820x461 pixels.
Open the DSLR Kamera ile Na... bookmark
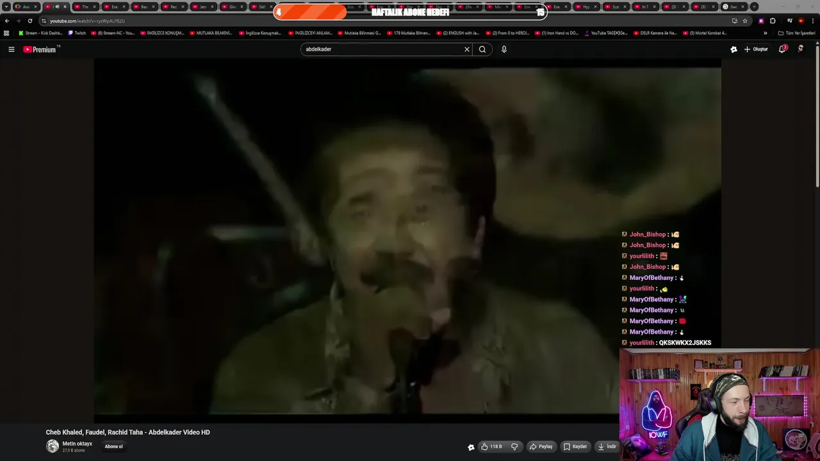(x=655, y=33)
